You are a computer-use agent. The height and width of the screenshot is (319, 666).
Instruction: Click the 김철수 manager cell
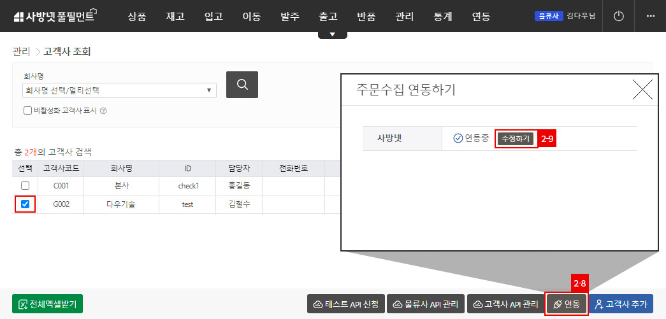[x=239, y=204]
